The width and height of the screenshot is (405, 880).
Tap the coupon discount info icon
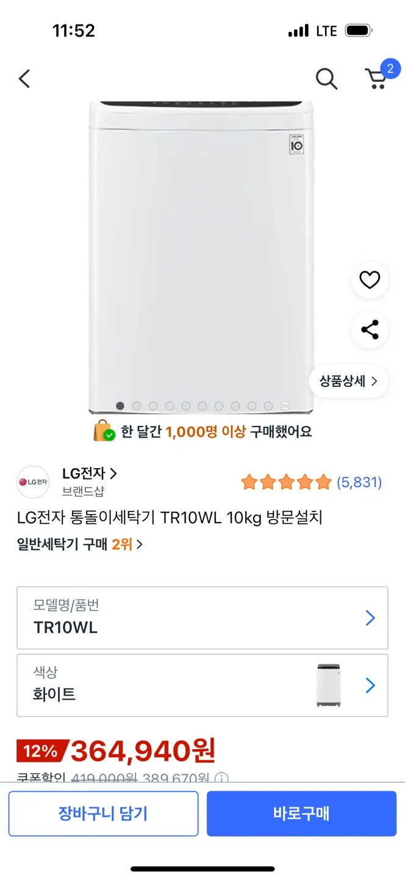click(x=221, y=779)
